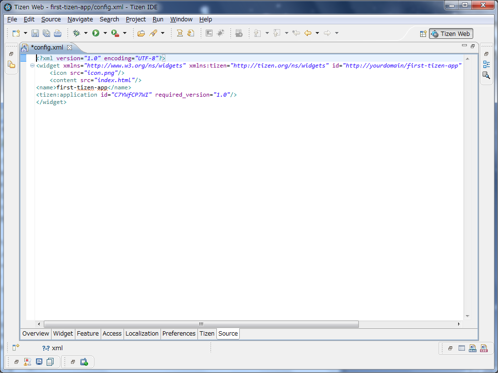Click the Save All toolbar icon

pyautogui.click(x=46, y=33)
